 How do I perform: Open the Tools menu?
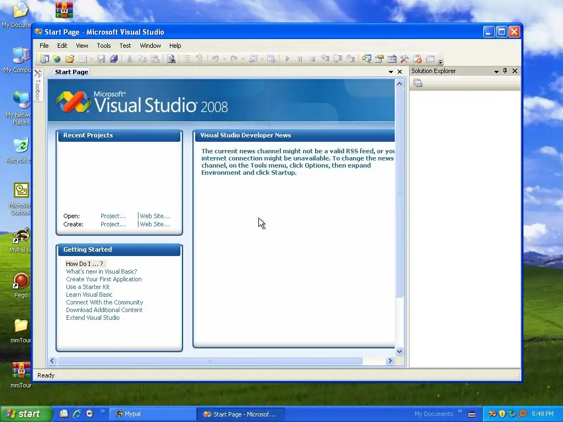[104, 46]
